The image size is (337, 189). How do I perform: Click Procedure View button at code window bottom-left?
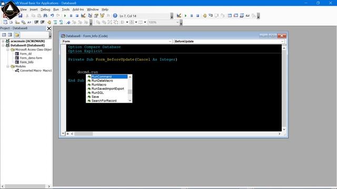click(x=63, y=133)
